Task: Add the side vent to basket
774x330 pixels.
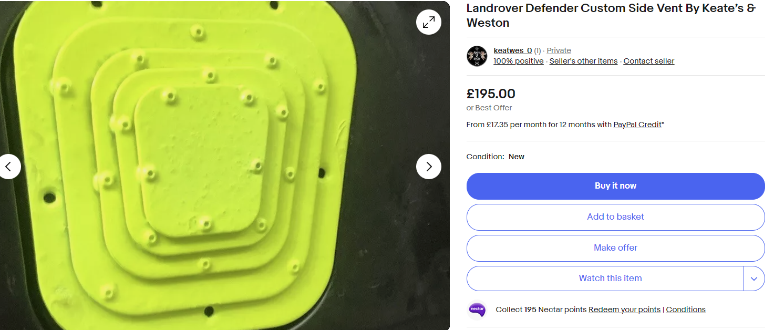Action: [615, 217]
